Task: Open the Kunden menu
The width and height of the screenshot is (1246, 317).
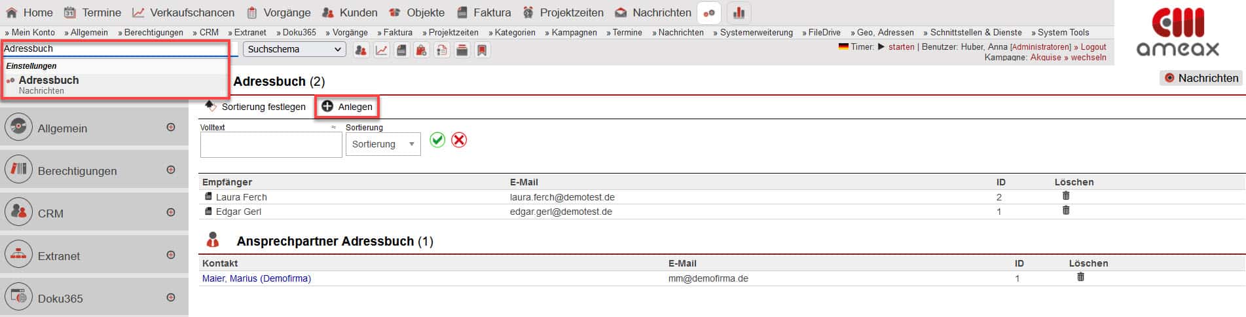Action: 350,12
